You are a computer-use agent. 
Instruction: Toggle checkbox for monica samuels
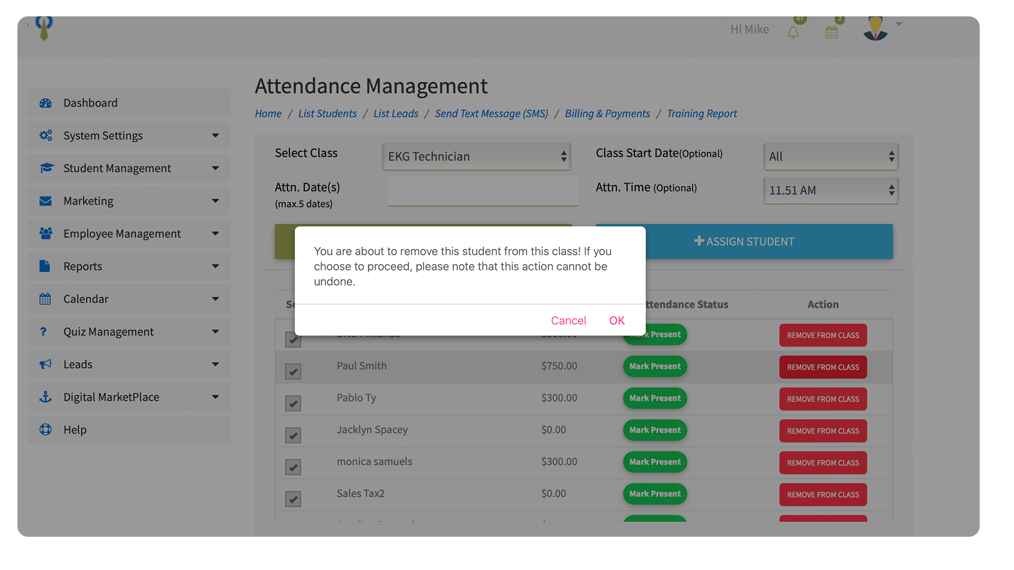coord(293,467)
